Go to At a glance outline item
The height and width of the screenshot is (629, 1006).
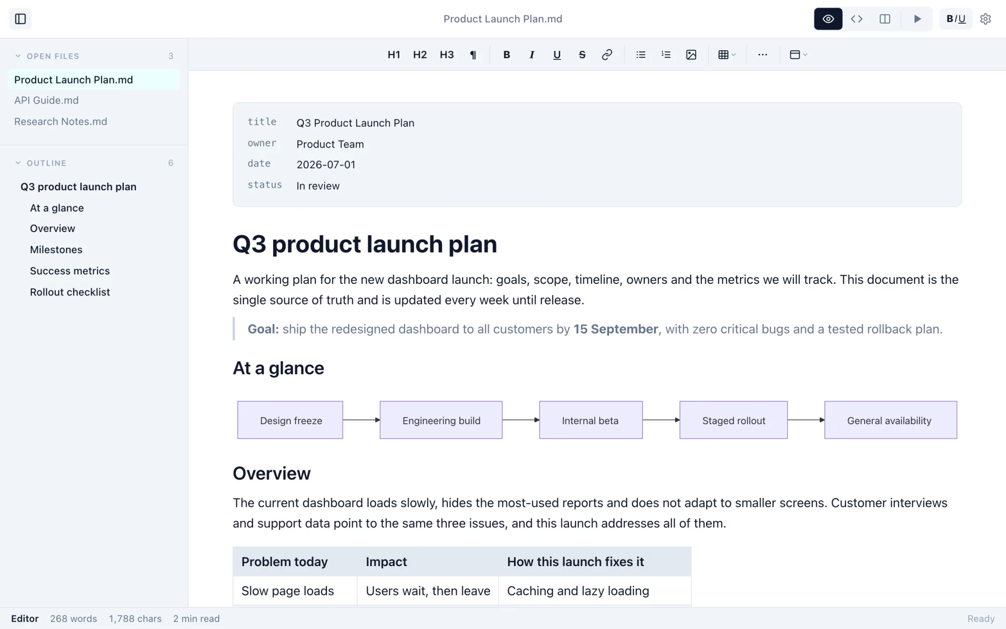click(x=57, y=208)
